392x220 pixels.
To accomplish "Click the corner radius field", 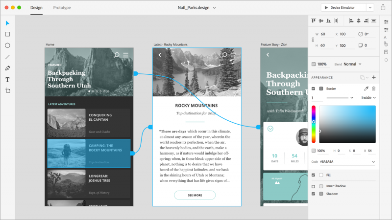I will (370, 45).
